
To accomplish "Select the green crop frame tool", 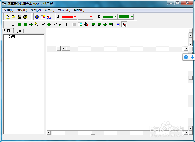I will coord(111,25).
